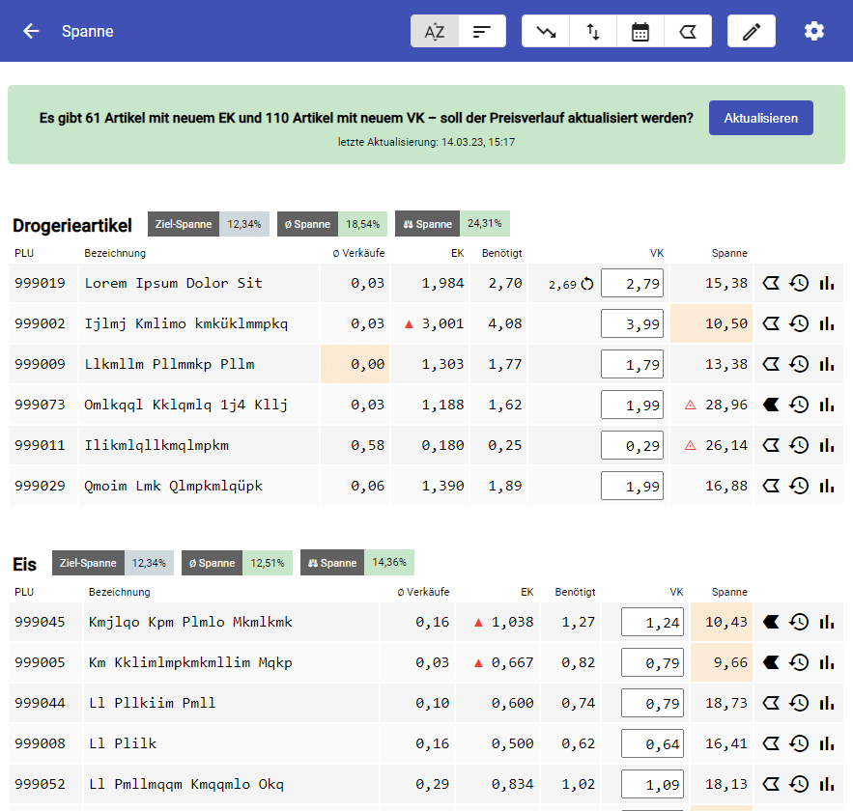Show bar chart for row 999044
The height and width of the screenshot is (811, 853).
pos(827,703)
